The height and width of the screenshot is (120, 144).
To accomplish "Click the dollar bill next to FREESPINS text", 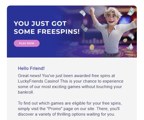I will (84, 28).
